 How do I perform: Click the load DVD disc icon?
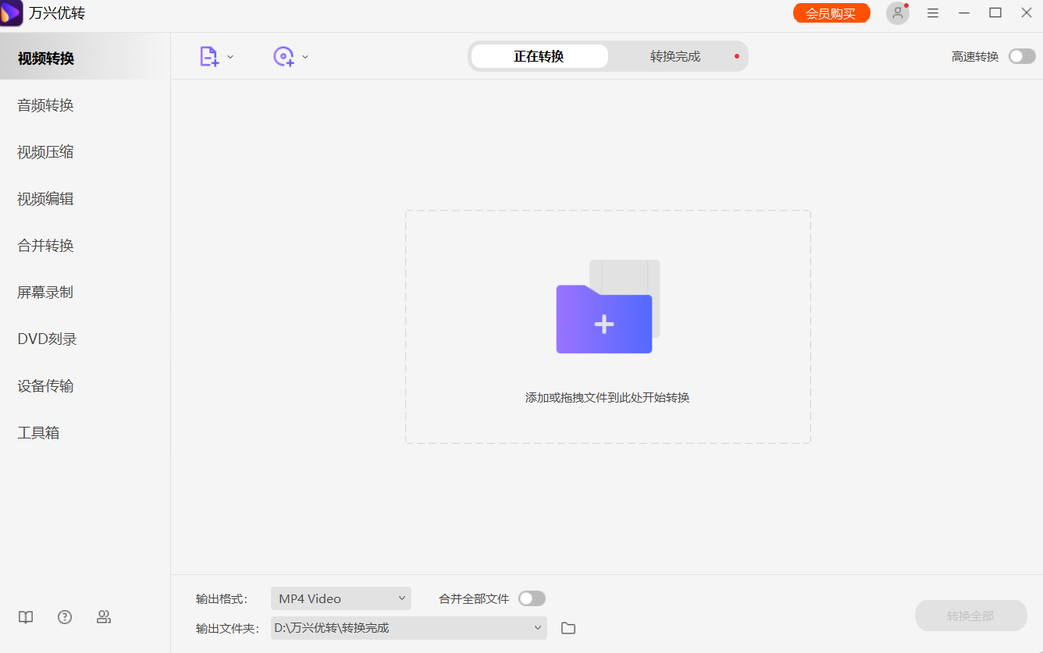(283, 56)
